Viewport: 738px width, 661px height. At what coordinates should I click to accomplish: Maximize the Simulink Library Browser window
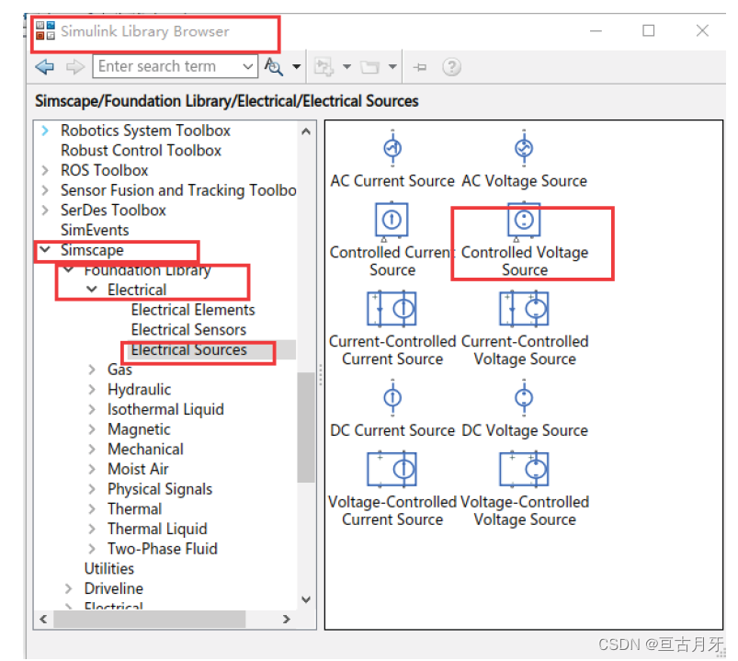(649, 30)
